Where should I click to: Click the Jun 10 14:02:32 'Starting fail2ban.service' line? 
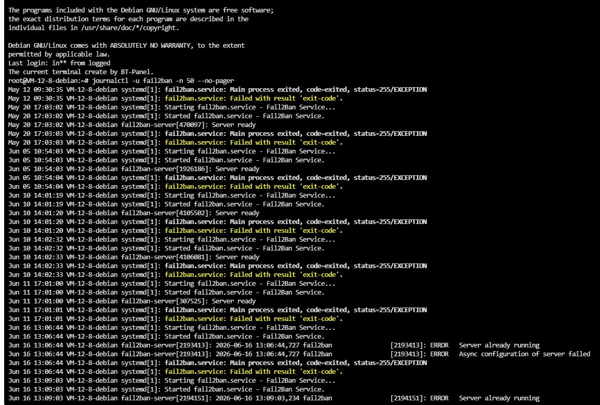pos(172,239)
